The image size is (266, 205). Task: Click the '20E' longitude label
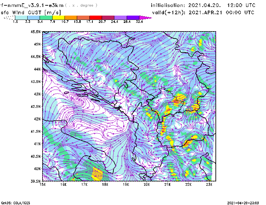pos(147,184)
